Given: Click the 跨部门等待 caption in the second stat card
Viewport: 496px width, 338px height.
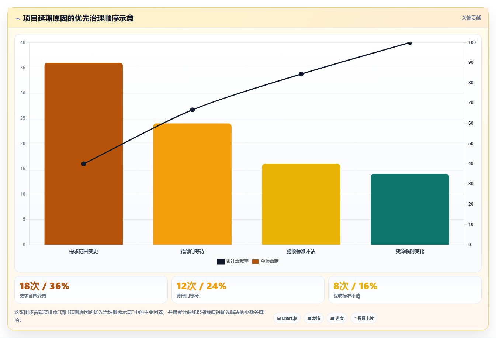Looking at the screenshot, I should [x=188, y=296].
